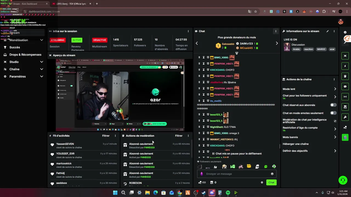Image resolution: width=351 pixels, height=197 pixels.
Task: Open Actions de la chaîne options menu
Action: pos(334,79)
